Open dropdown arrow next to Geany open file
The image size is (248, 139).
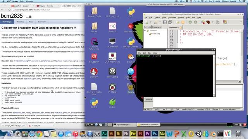coord(160,22)
